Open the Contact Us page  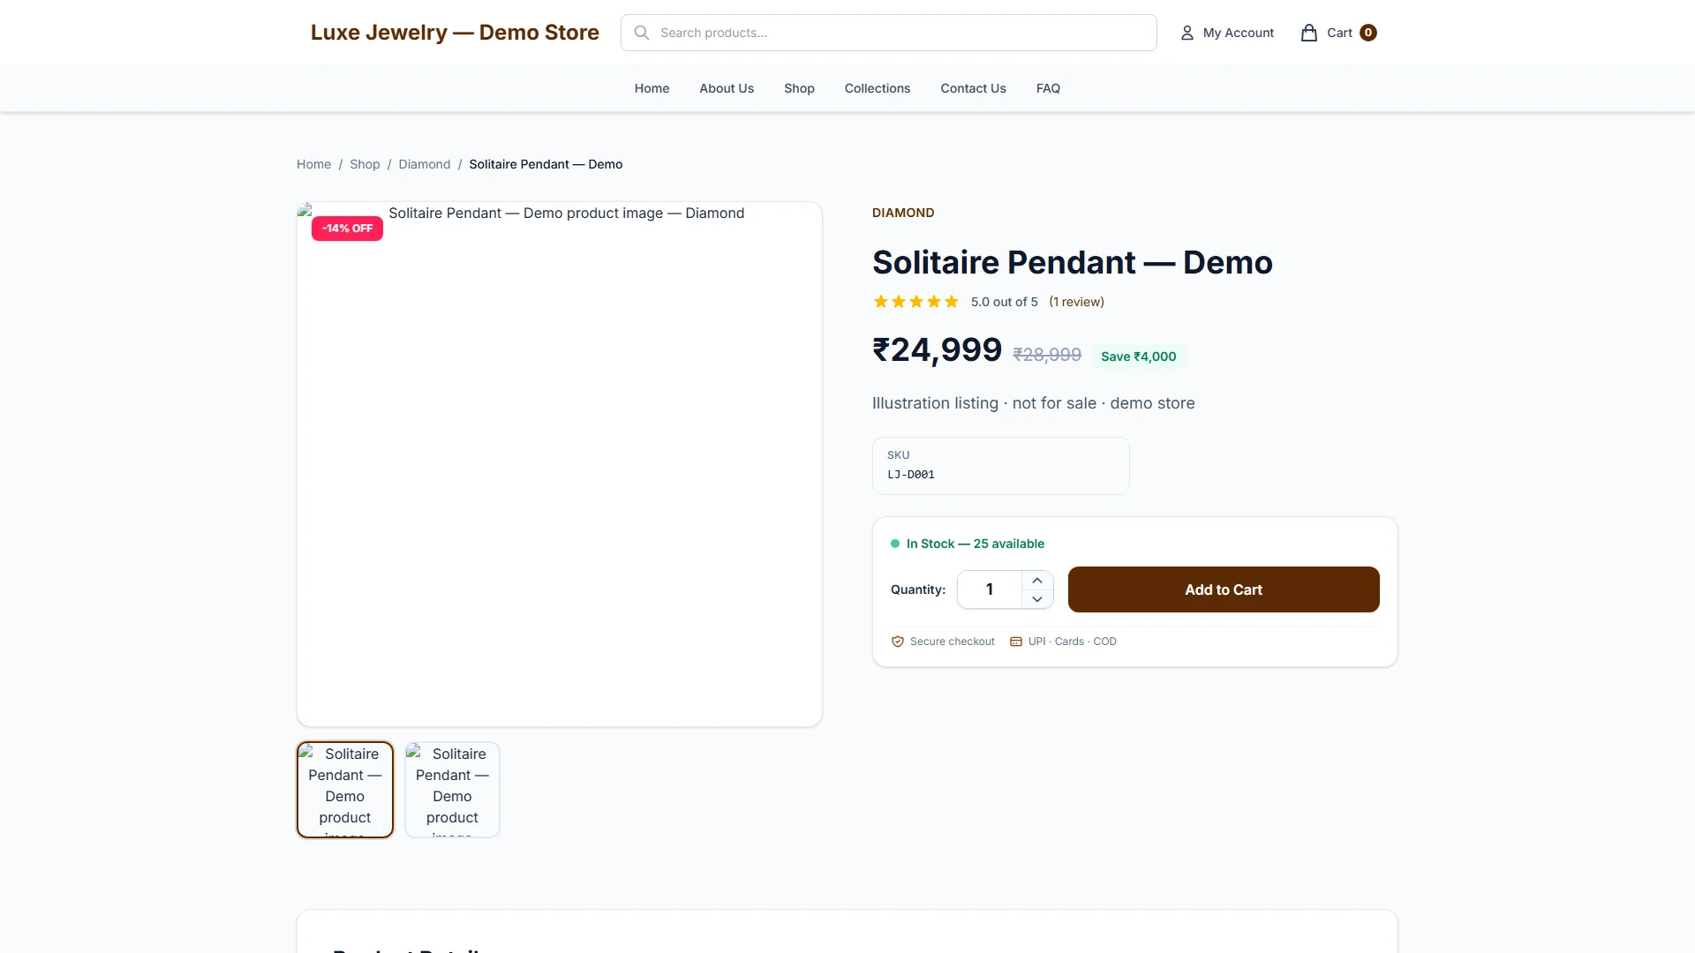pos(973,88)
